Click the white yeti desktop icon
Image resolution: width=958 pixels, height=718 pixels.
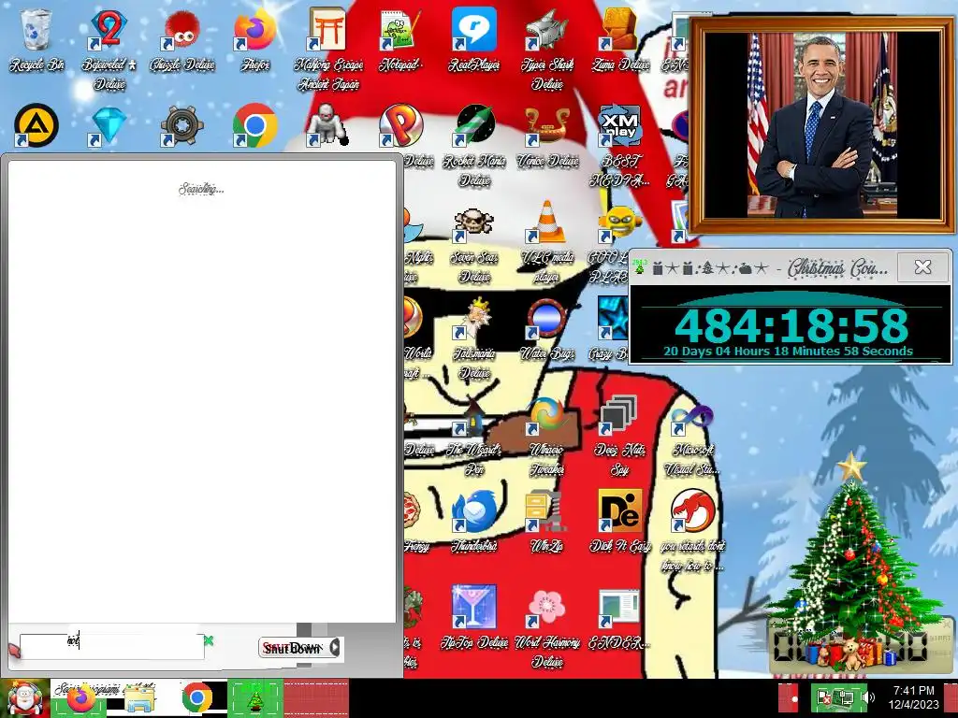tap(327, 124)
